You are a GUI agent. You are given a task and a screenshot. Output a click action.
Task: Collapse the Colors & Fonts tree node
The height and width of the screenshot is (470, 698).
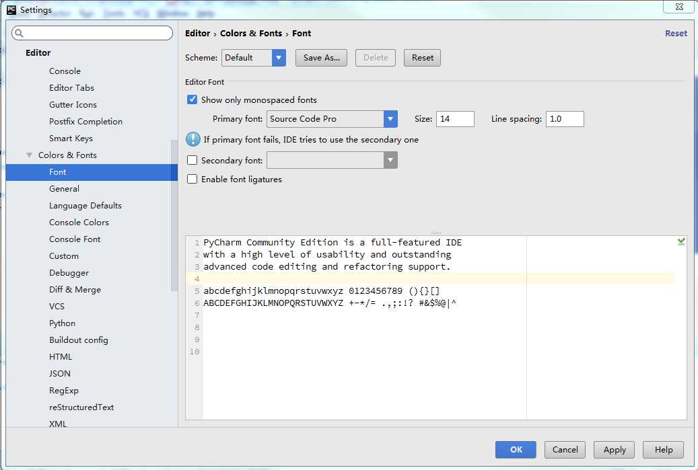click(x=30, y=155)
